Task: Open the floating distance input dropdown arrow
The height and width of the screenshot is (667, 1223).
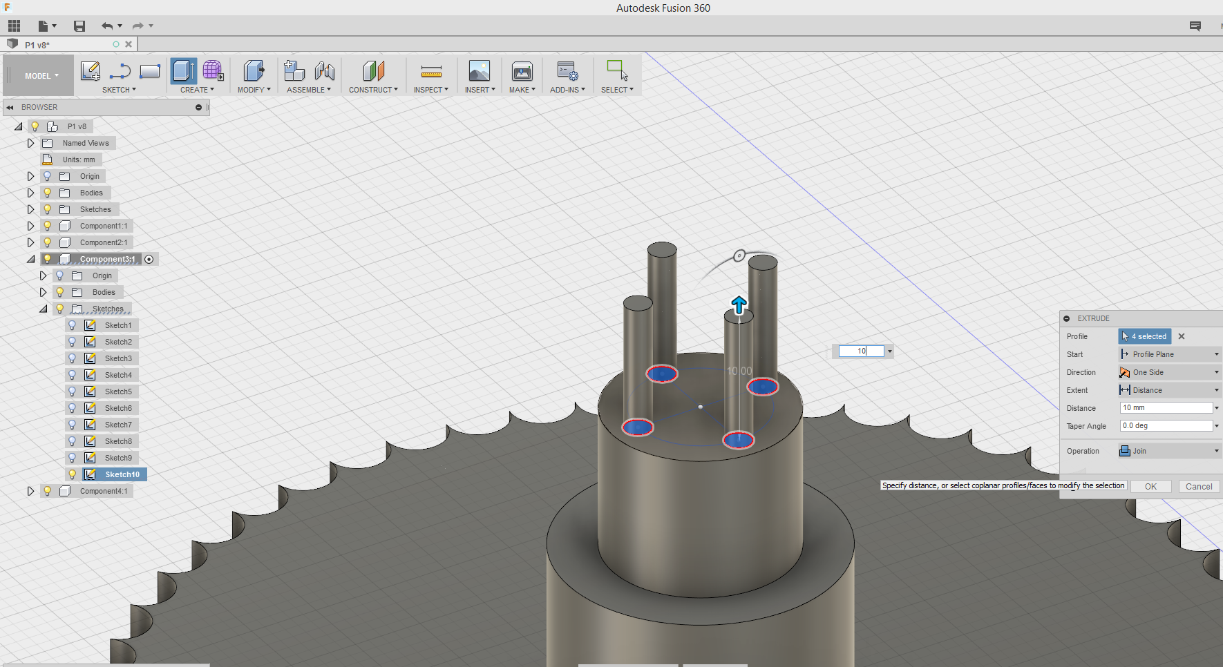Action: pos(890,351)
